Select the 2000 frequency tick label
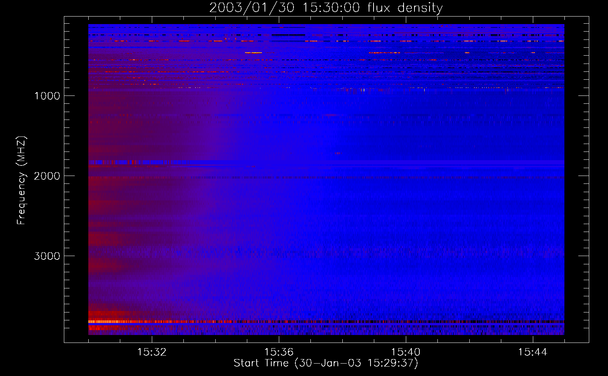Viewport: 608px width, 376px height. click(x=47, y=176)
